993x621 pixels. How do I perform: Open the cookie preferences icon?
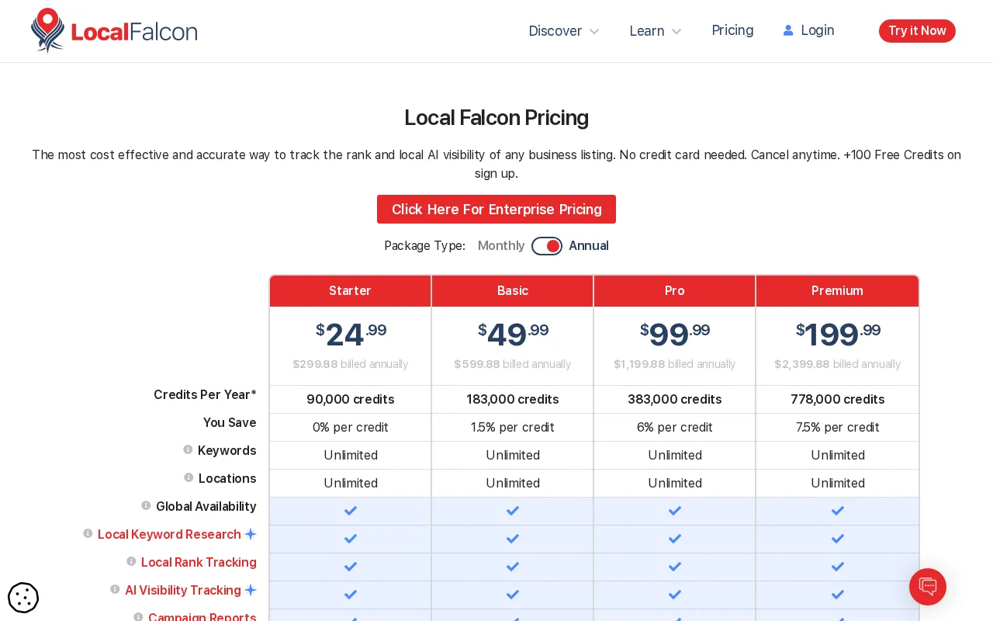point(23,598)
